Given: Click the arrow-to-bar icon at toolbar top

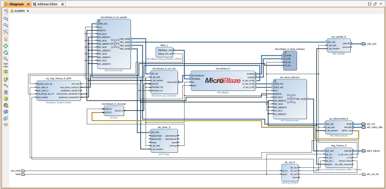Looking at the screenshot, I should (x=6, y=11).
